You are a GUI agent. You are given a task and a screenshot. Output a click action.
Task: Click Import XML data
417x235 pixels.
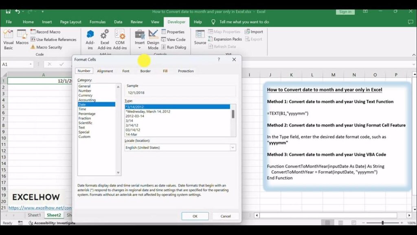pos(254,32)
